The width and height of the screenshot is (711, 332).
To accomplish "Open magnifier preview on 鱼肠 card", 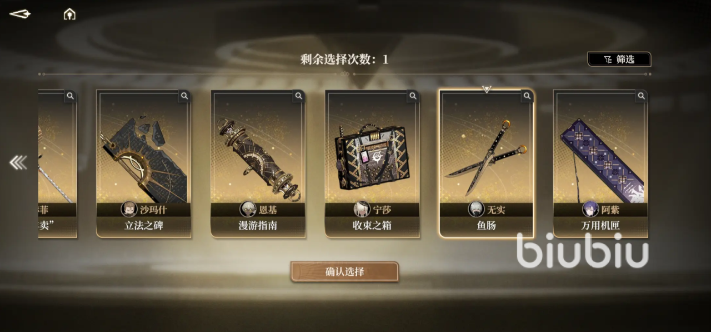I will click(528, 96).
